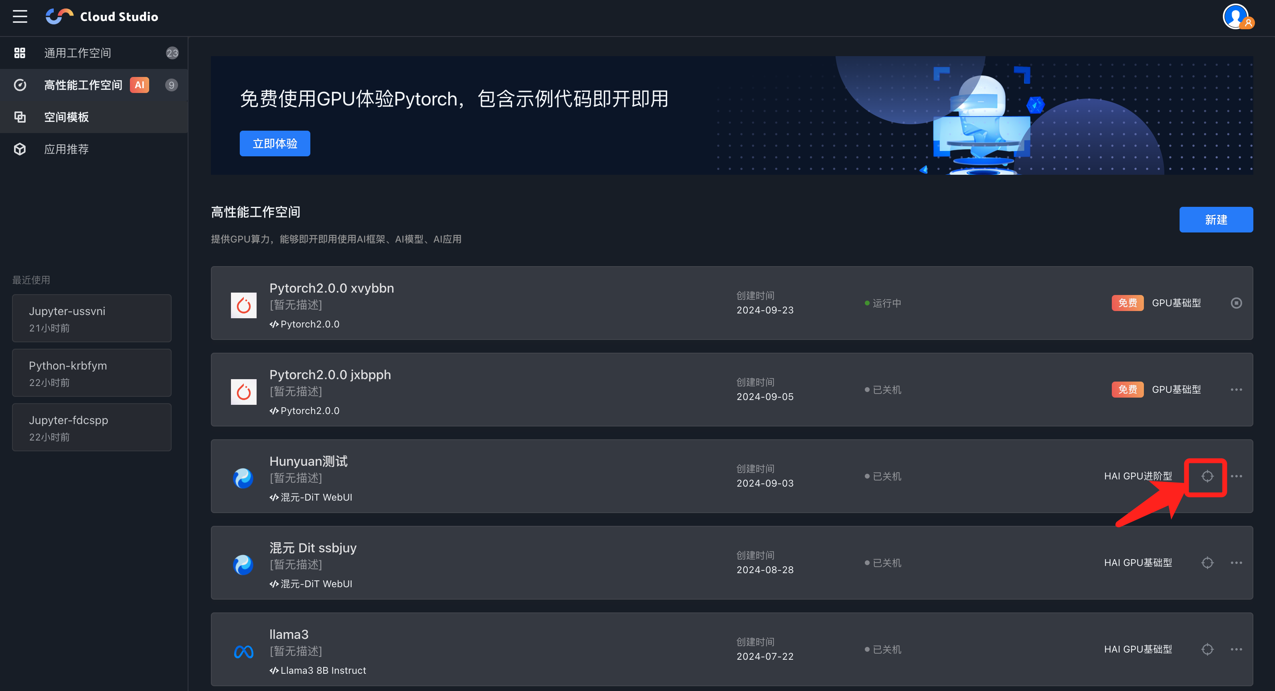Image resolution: width=1275 pixels, height=691 pixels.
Task: Open more options for llama3 workspace
Action: pos(1236,649)
